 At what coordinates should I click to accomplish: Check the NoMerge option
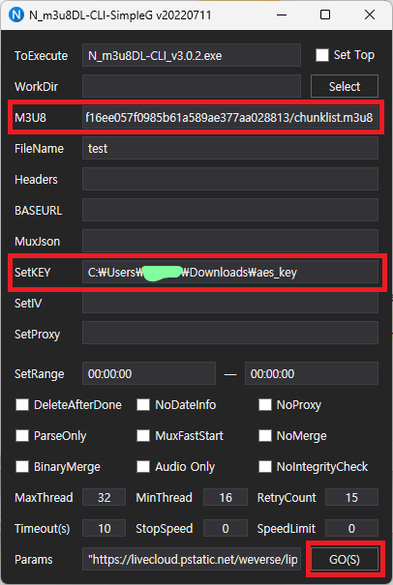265,435
